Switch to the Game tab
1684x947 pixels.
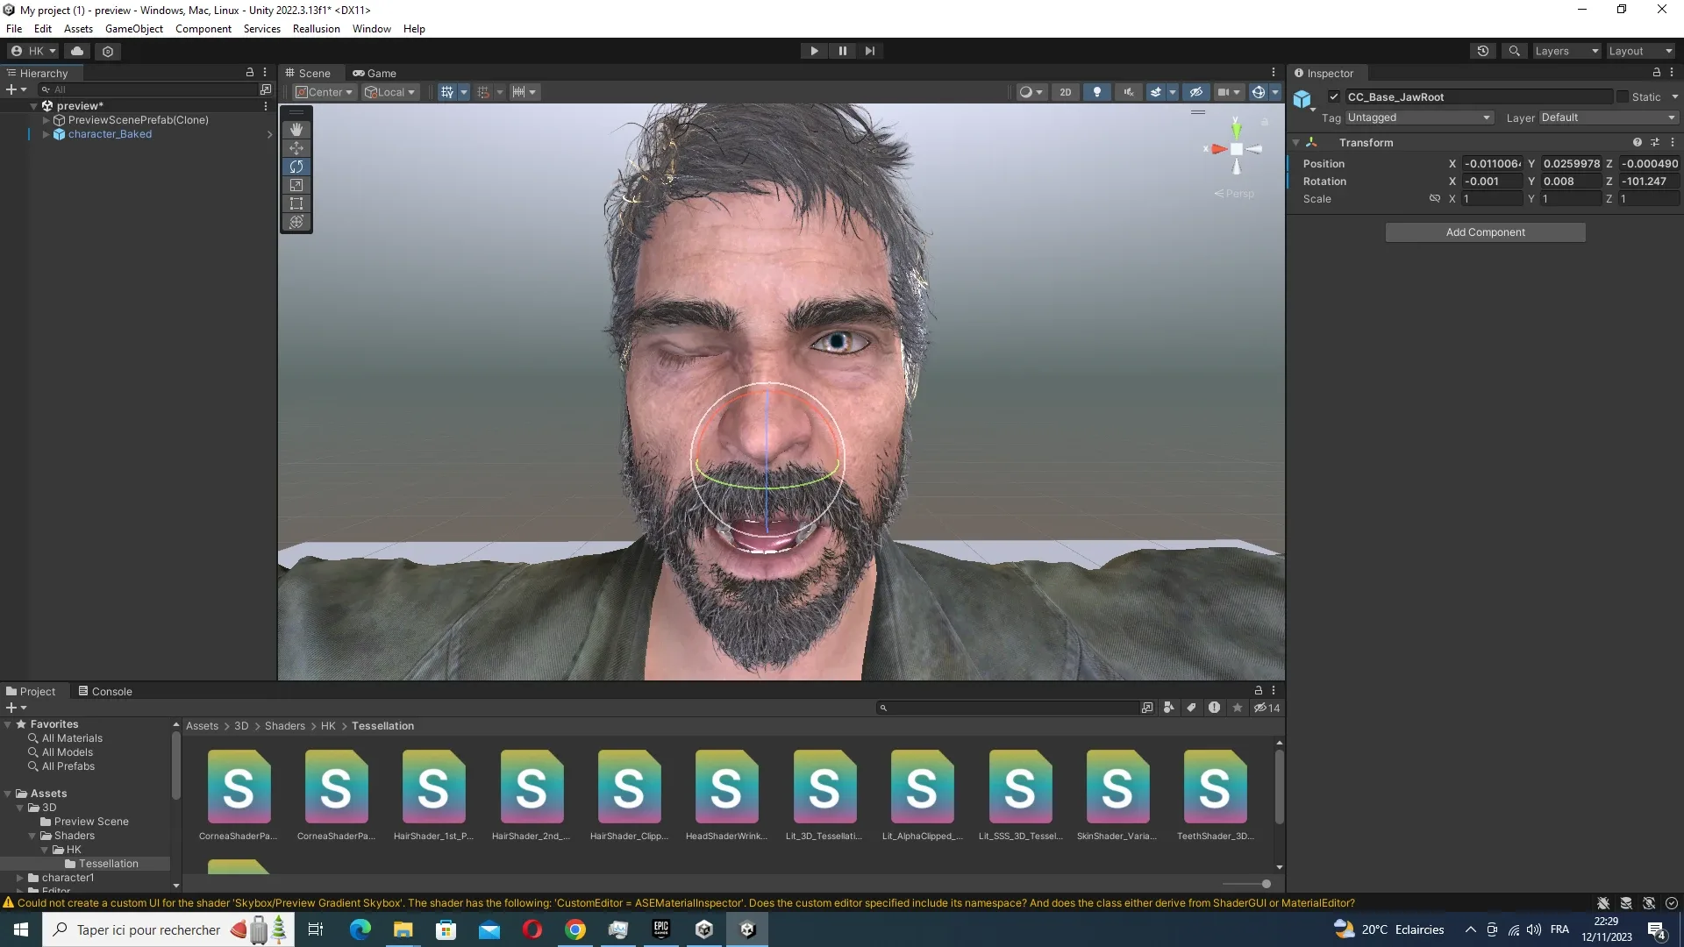click(375, 74)
